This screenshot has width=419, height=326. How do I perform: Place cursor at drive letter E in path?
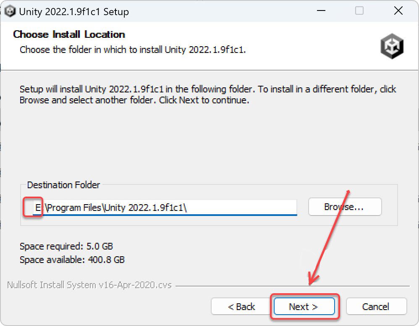tap(37, 208)
